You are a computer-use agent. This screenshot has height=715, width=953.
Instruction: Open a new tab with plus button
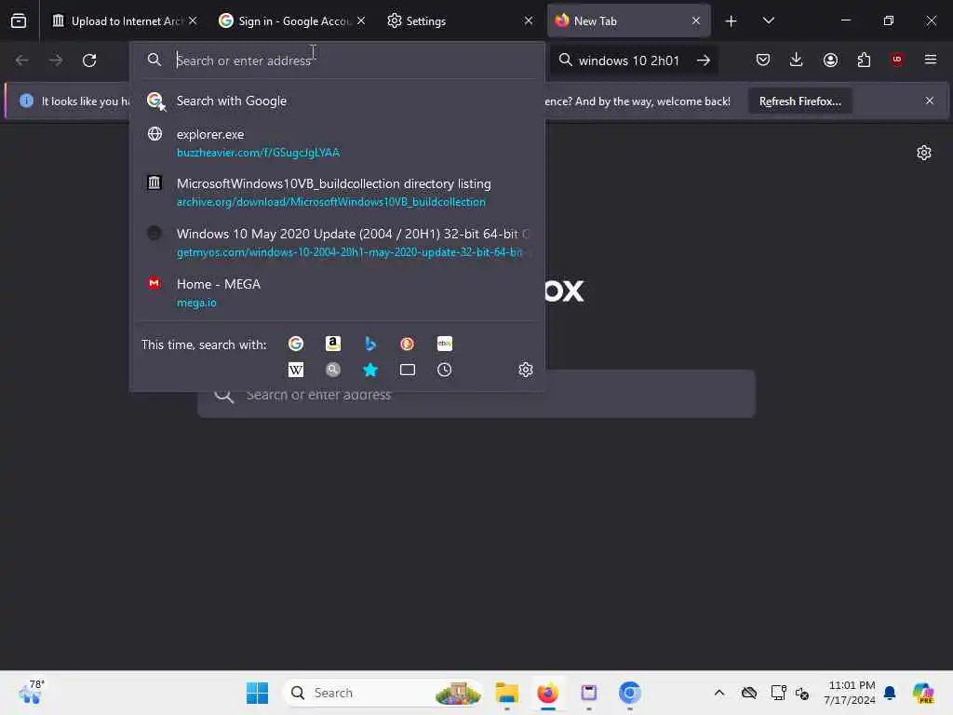[x=731, y=21]
